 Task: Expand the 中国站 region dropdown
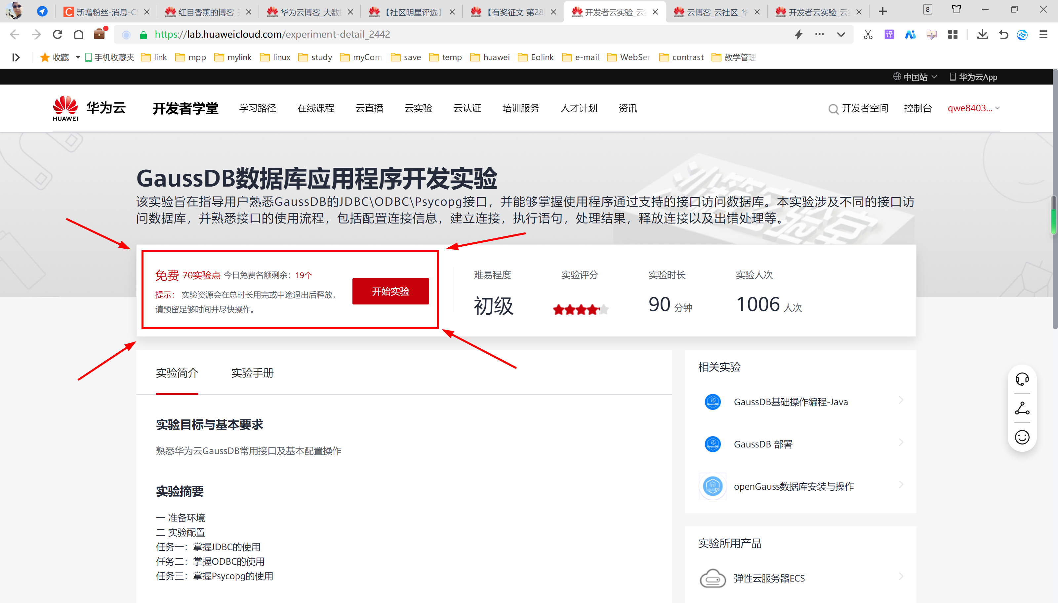tap(915, 77)
